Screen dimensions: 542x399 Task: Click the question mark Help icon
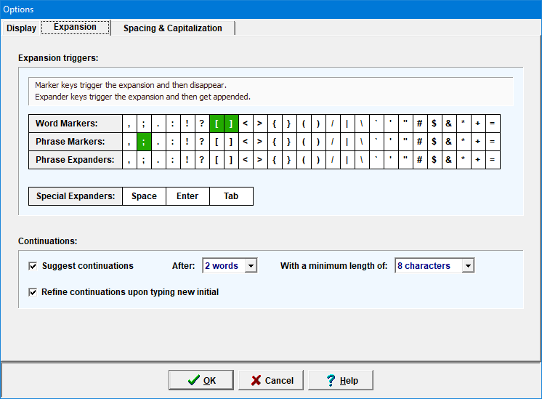pyautogui.click(x=331, y=380)
